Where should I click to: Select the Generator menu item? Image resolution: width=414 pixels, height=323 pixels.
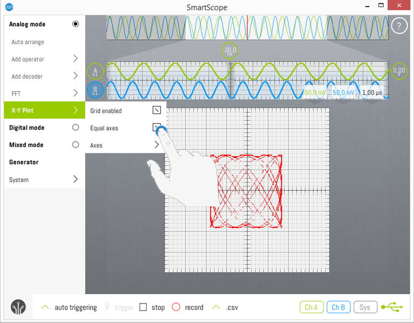point(24,162)
